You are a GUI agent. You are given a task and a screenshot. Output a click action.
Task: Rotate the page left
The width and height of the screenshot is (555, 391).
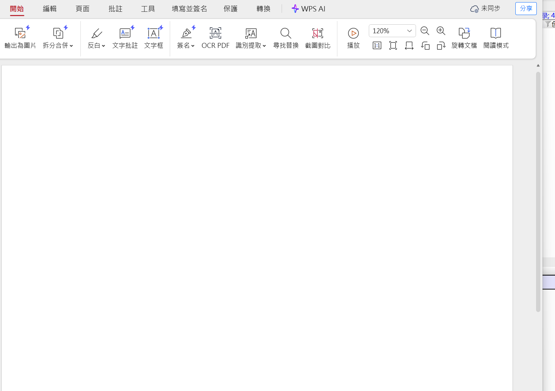(x=425, y=45)
